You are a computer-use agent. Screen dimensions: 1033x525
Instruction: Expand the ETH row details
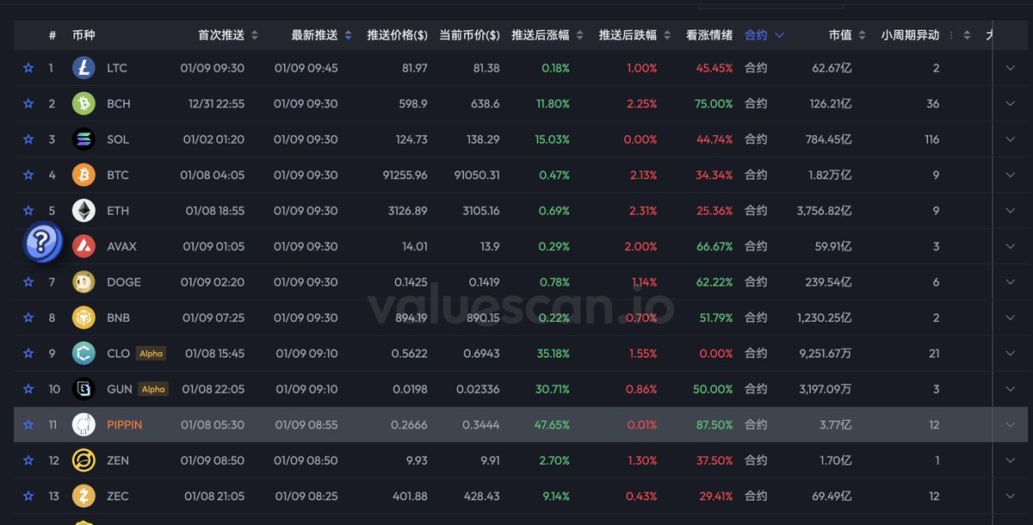pyautogui.click(x=1011, y=211)
